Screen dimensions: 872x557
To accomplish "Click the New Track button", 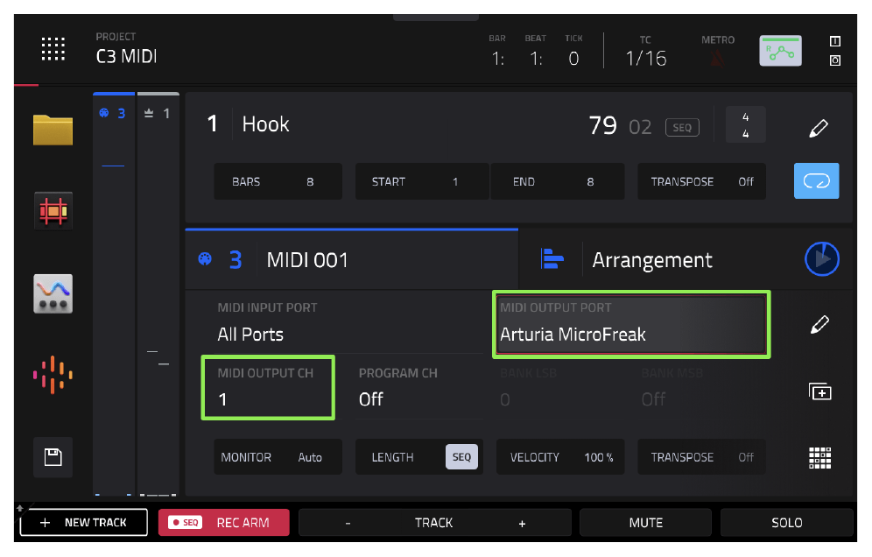I will pyautogui.click(x=84, y=523).
